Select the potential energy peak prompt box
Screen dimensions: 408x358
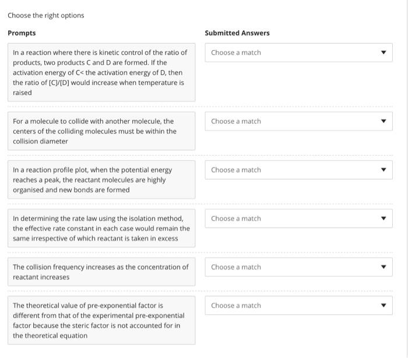(x=101, y=180)
